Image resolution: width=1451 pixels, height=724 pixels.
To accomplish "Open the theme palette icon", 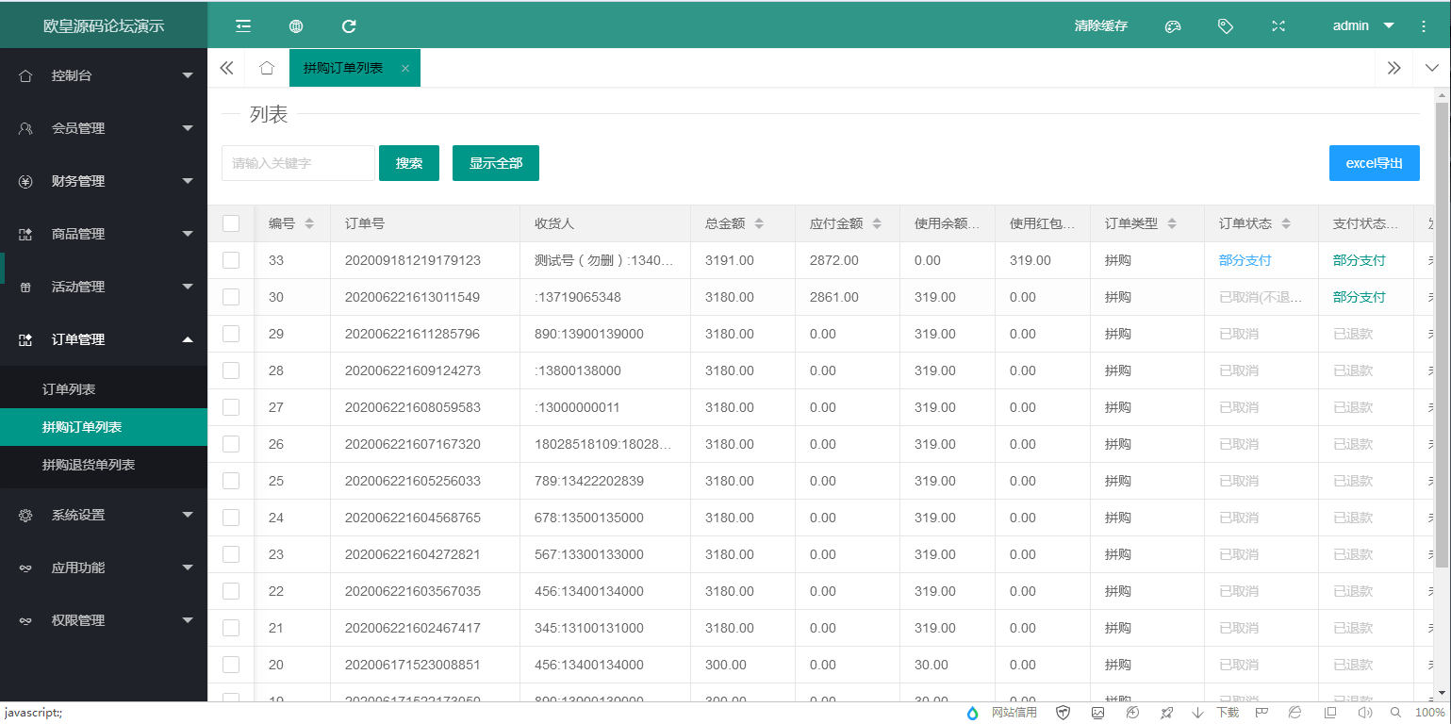I will tap(1173, 26).
